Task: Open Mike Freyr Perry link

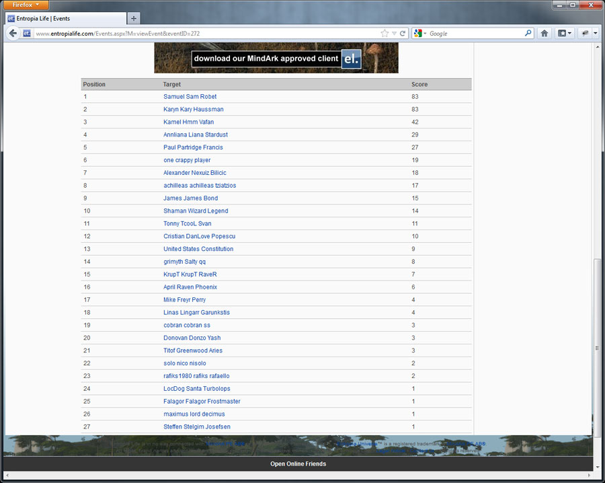Action: tap(184, 300)
